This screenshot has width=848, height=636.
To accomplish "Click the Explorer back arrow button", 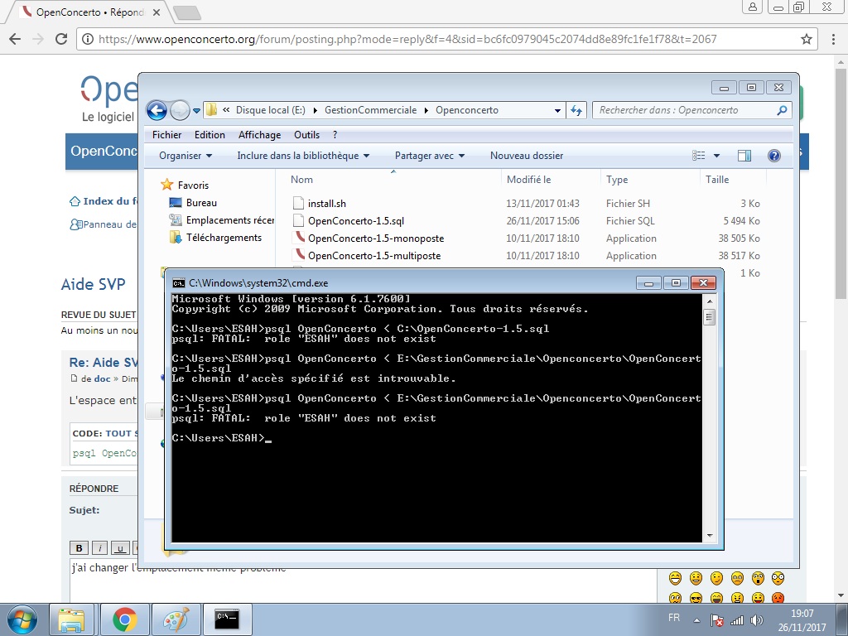I will (x=157, y=110).
